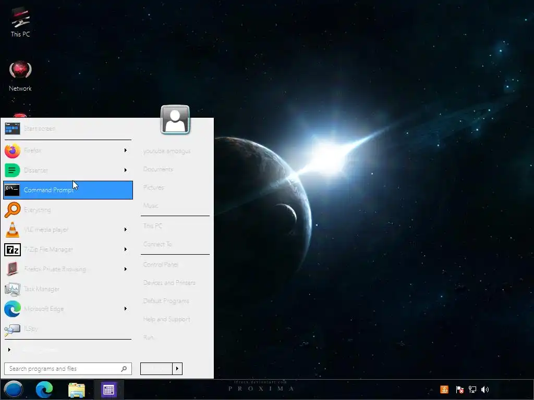The image size is (534, 400).
Task: Open File Explorer from the taskbar
Action: click(x=77, y=390)
